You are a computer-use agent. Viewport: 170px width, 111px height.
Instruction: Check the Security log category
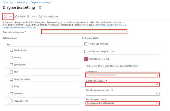click(x=11, y=57)
